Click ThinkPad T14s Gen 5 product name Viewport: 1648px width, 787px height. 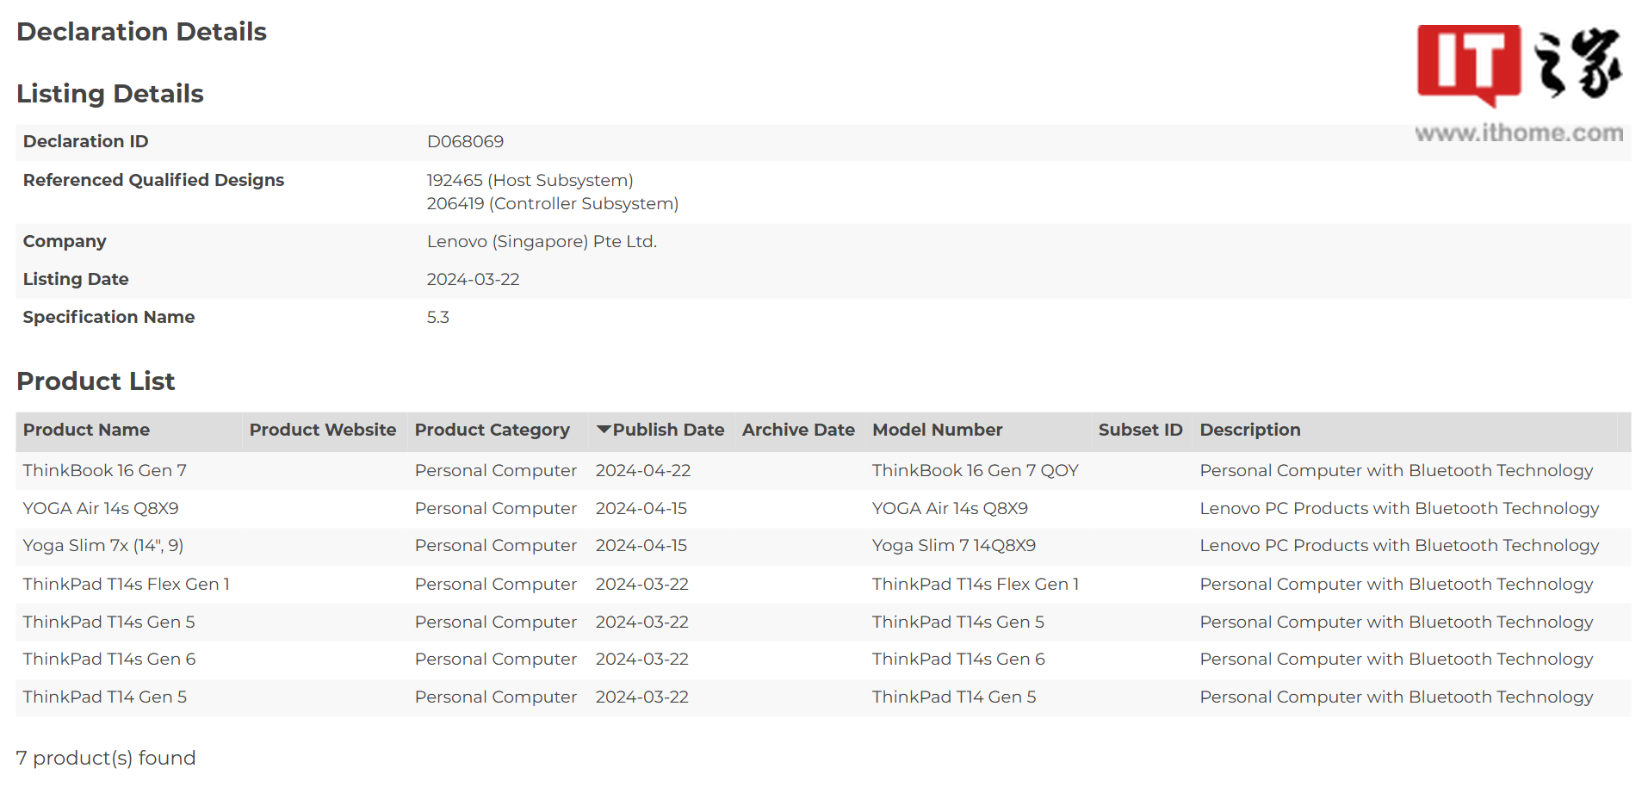(108, 623)
